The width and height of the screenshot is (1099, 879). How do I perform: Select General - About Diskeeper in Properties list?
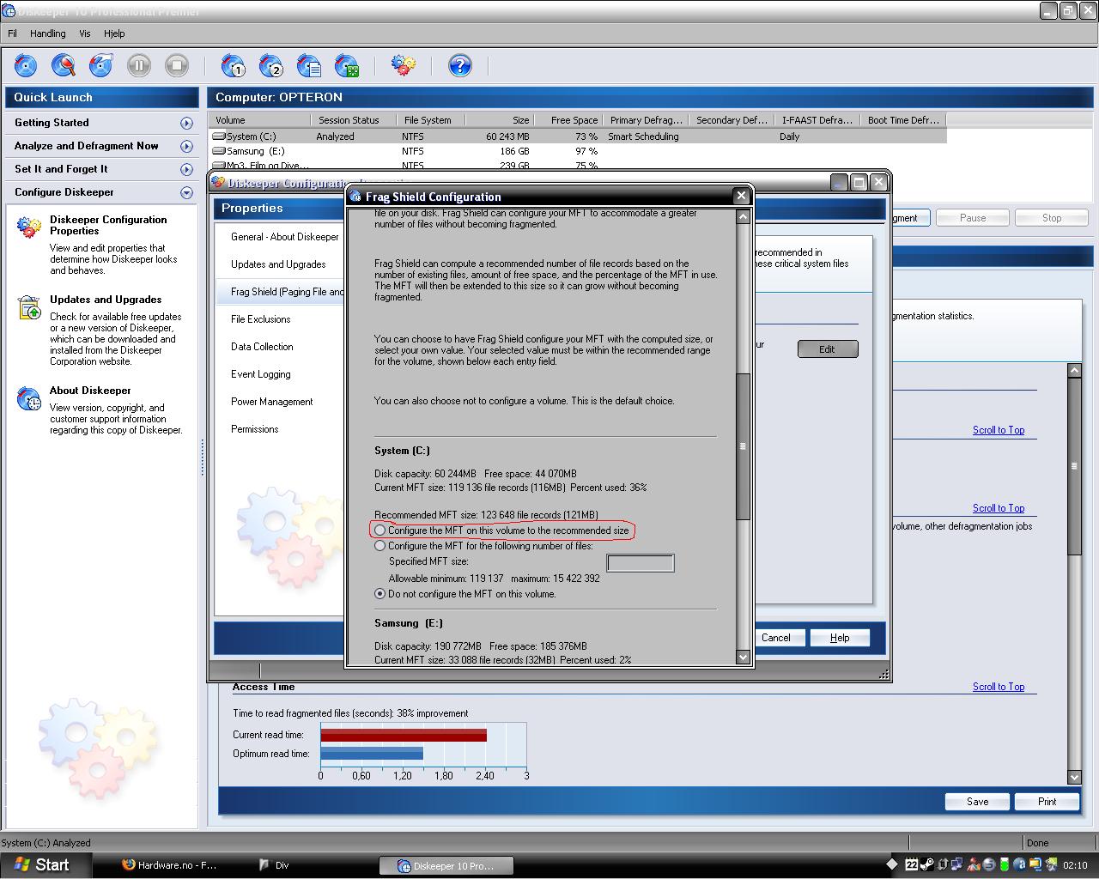point(284,237)
